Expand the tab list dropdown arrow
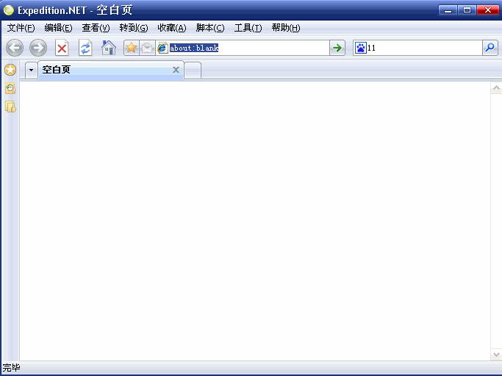This screenshot has height=376, width=502. (32, 70)
